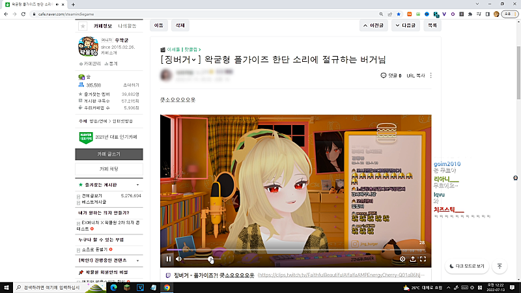Screen dimensions: 521x293
Task: Click the video share/export icon
Action: [413, 258]
